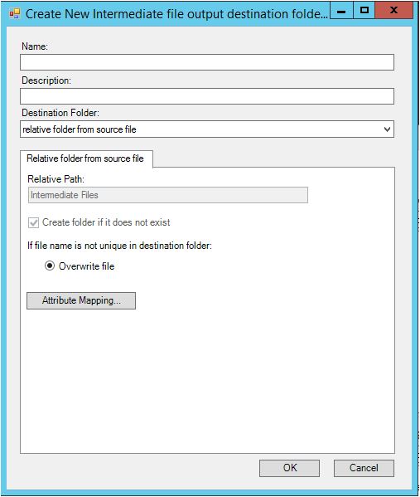
Task: Click the 'Create folder if it does not exist' label text
Action: coord(106,222)
